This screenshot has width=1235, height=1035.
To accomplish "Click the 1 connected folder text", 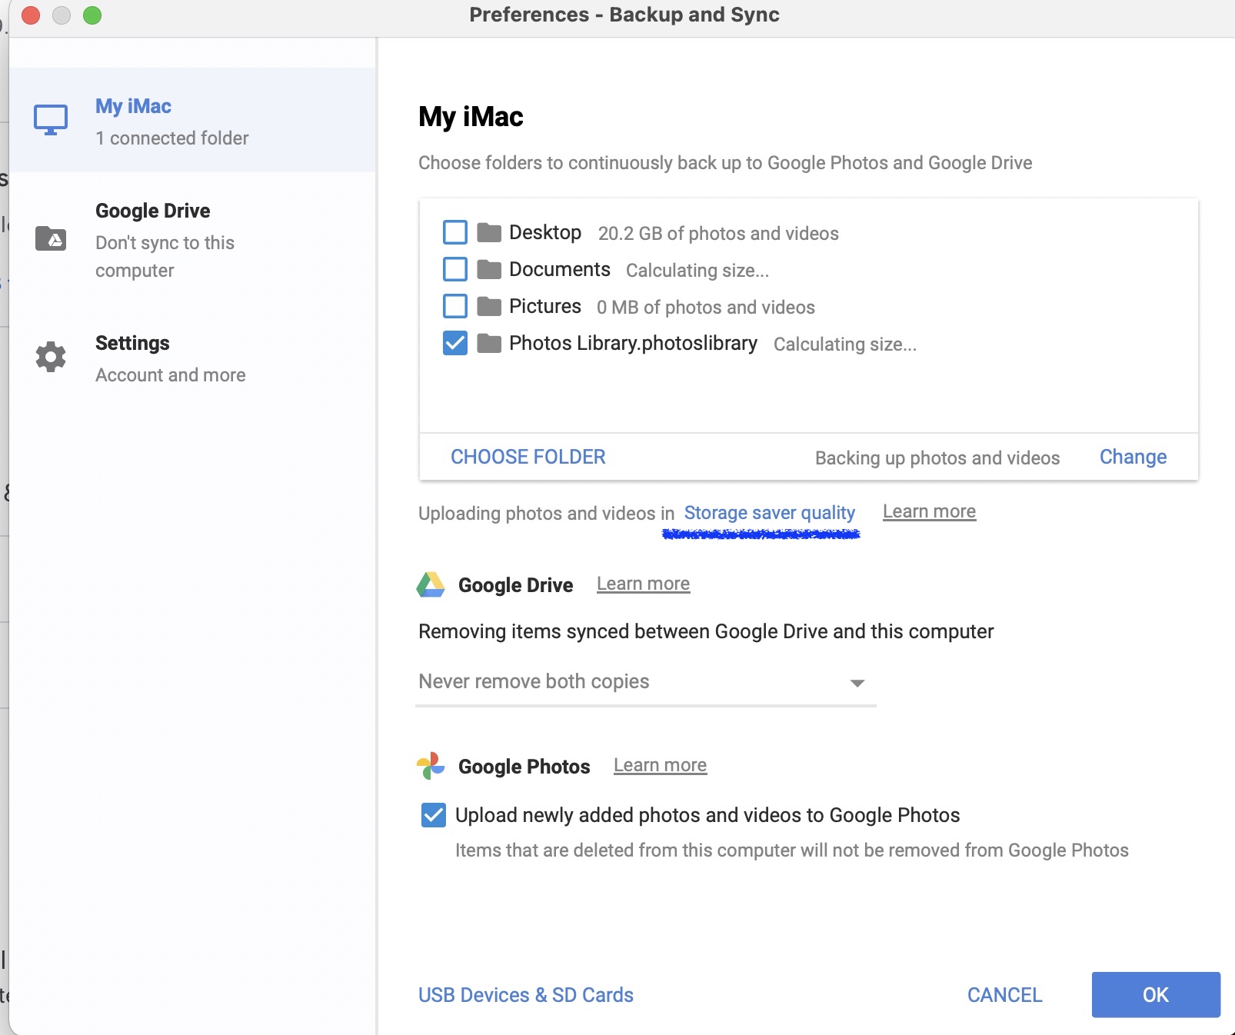I will click(x=172, y=138).
